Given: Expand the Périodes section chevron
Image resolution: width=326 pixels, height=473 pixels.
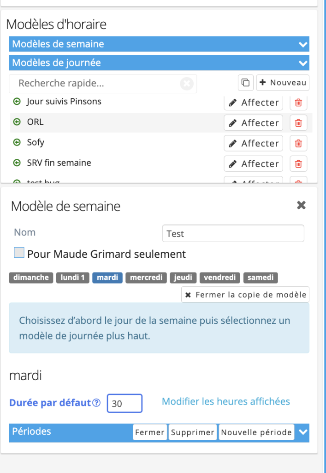Looking at the screenshot, I should click(303, 432).
